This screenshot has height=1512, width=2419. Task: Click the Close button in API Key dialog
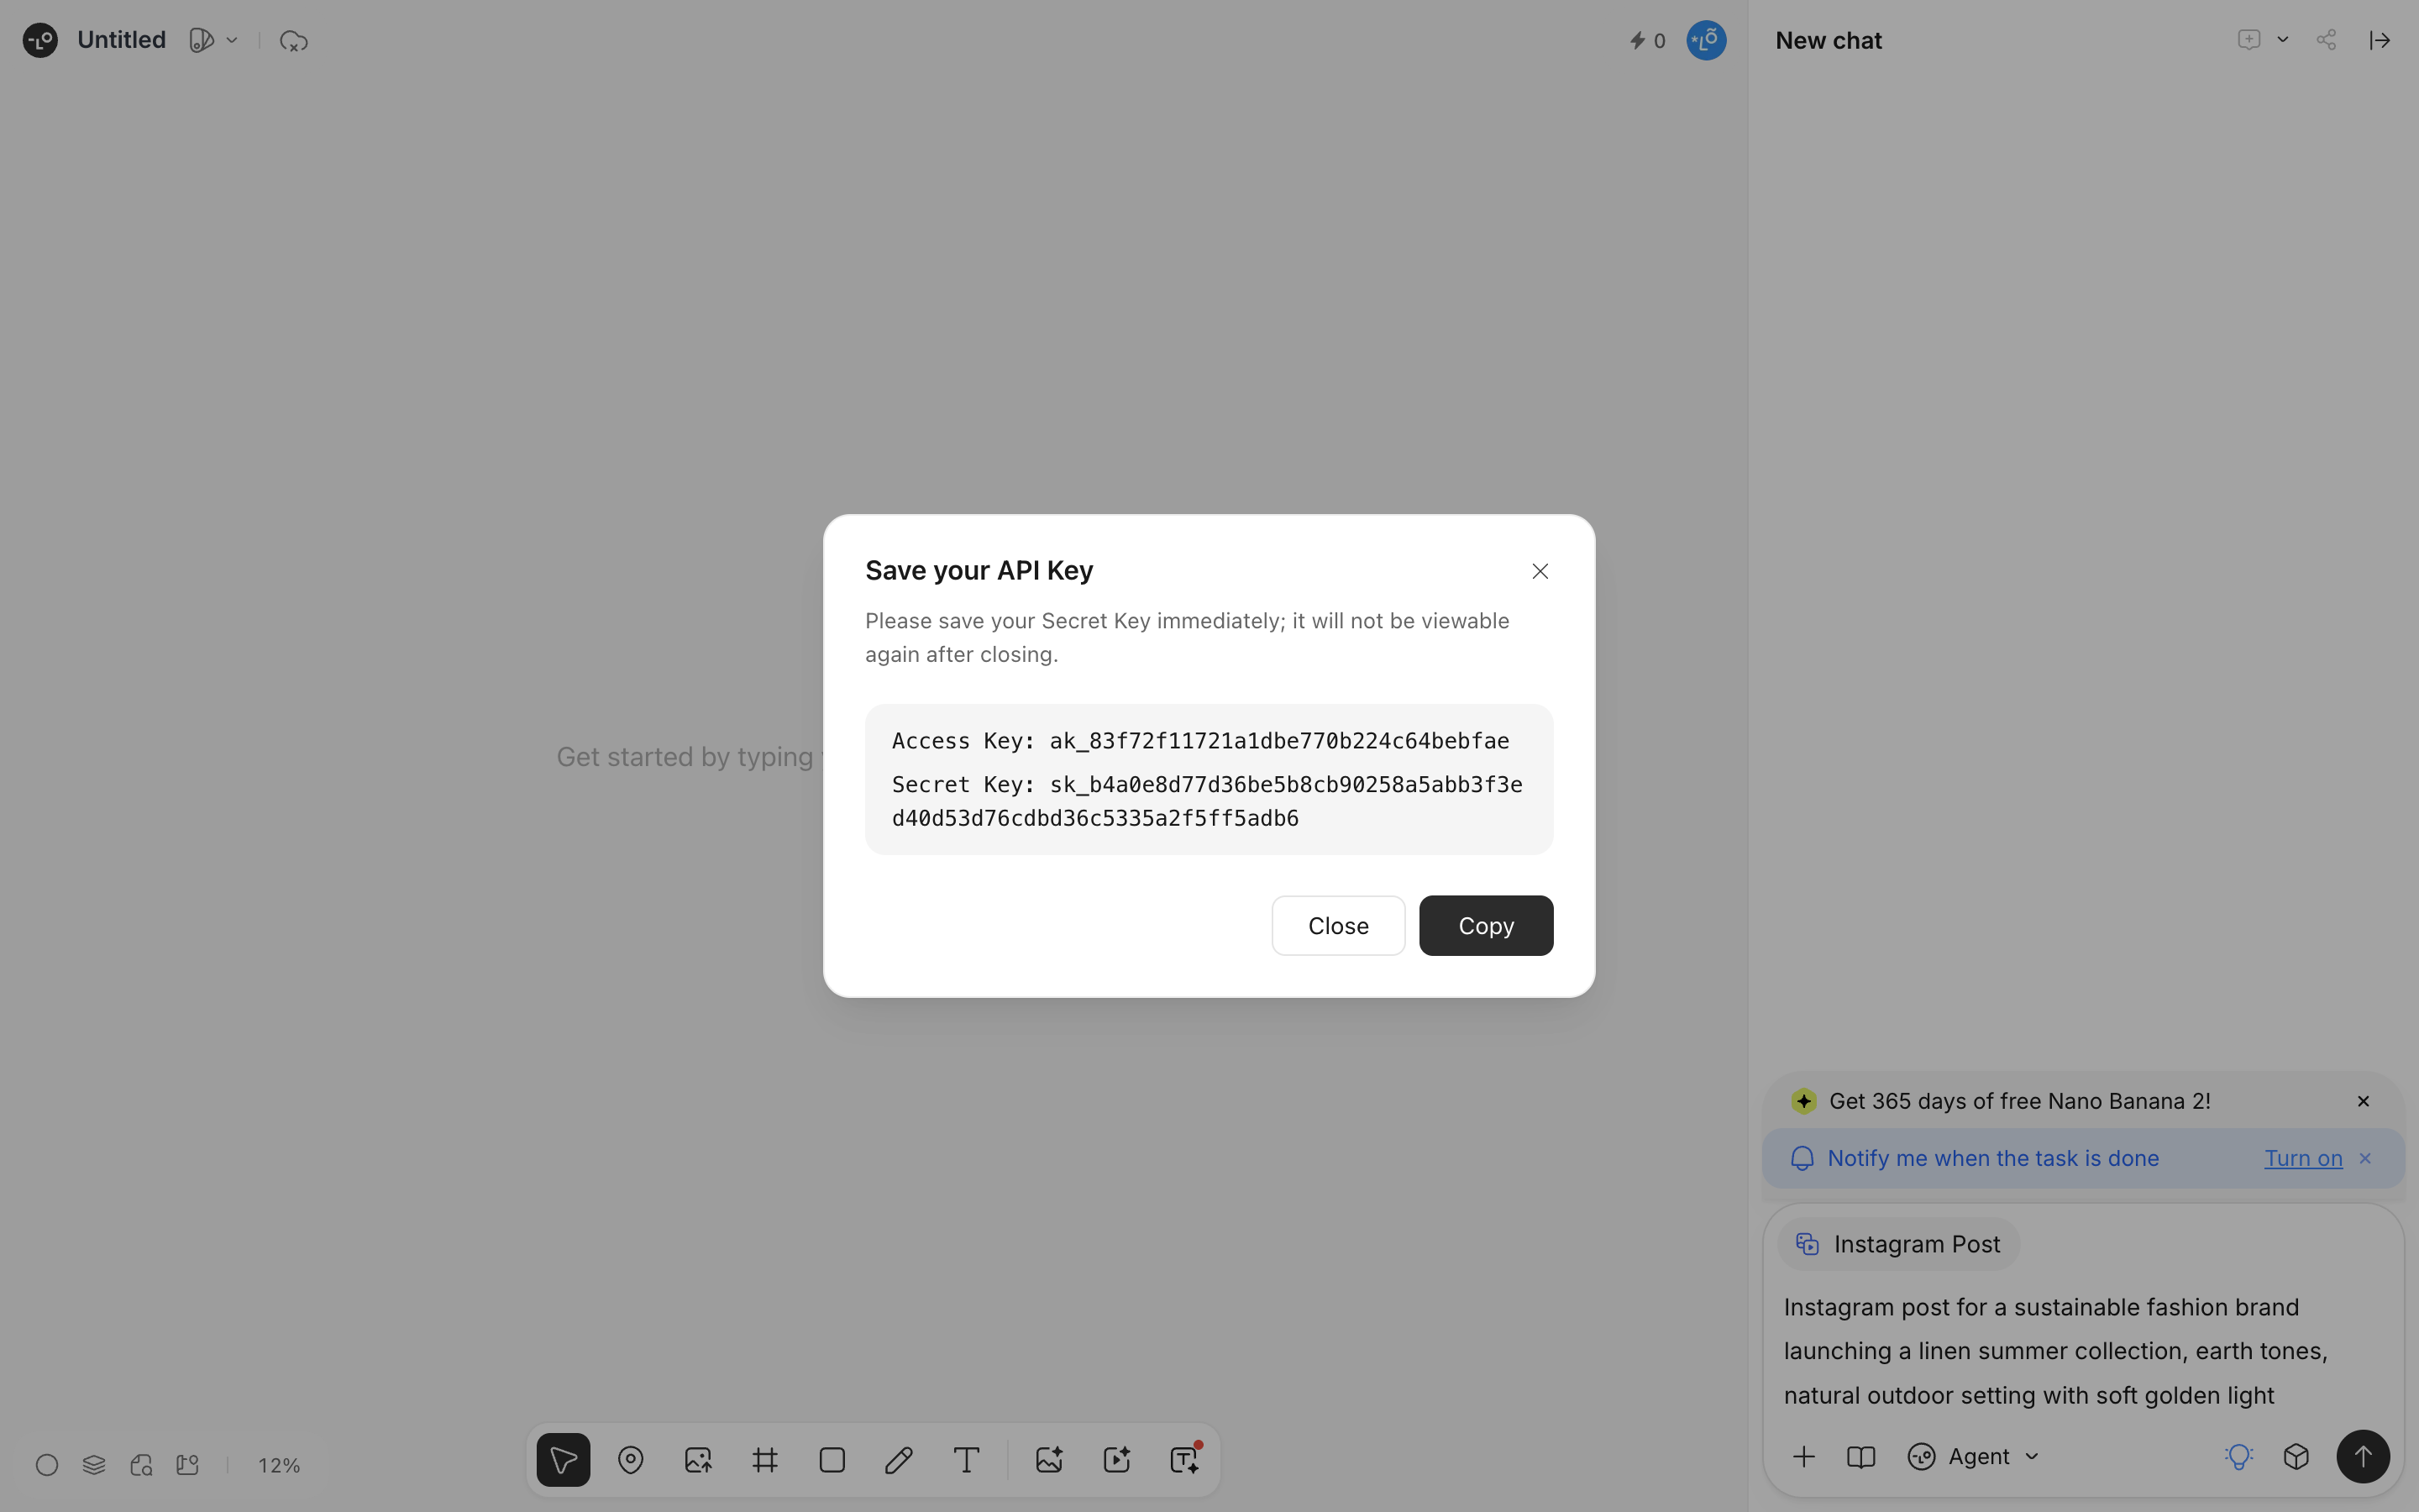(x=1337, y=925)
